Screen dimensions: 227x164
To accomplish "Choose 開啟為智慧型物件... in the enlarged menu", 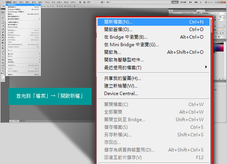I will click(154, 60).
